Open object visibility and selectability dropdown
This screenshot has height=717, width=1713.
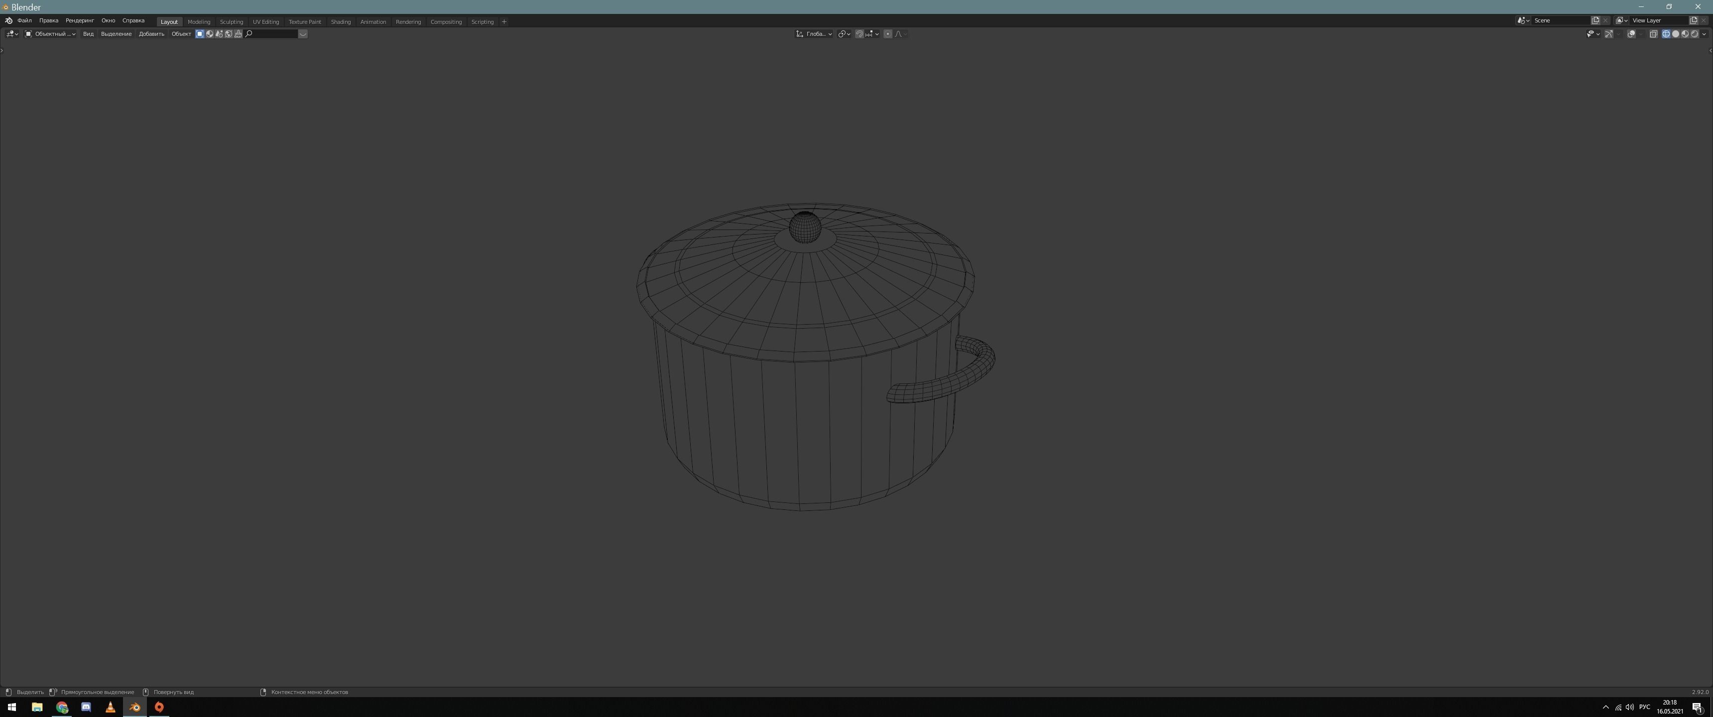1593,34
